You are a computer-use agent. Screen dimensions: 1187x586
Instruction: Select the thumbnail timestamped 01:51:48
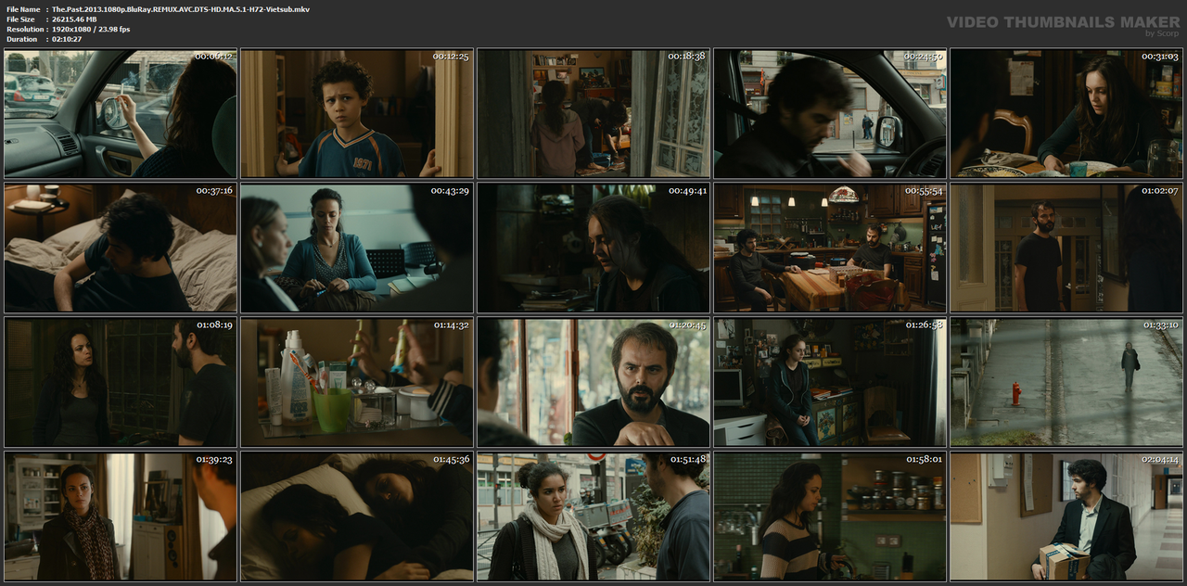click(x=593, y=516)
